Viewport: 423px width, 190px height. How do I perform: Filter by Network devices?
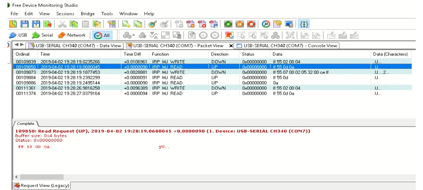click(72, 35)
